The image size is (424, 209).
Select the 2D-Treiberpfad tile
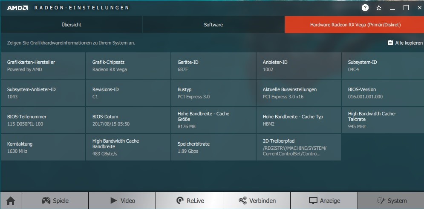click(x=299, y=147)
